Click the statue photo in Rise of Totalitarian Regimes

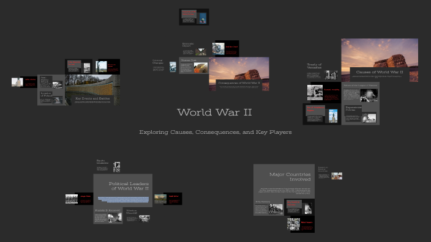[x=333, y=116]
